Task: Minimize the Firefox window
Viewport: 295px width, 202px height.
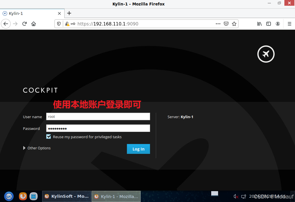Action: (x=269, y=3)
